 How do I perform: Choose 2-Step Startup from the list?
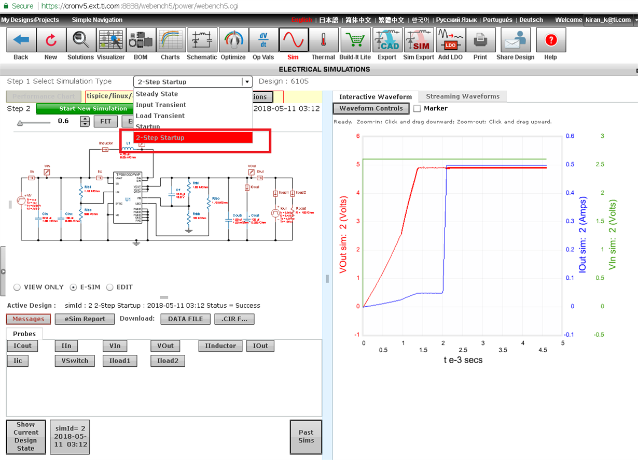tap(193, 138)
